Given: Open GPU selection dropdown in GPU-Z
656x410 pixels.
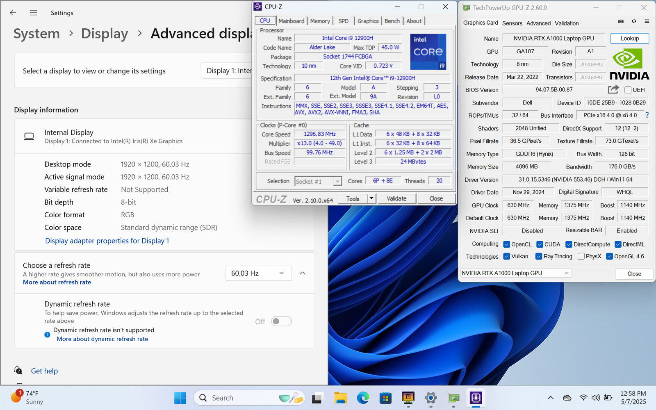Looking at the screenshot, I should click(516, 273).
